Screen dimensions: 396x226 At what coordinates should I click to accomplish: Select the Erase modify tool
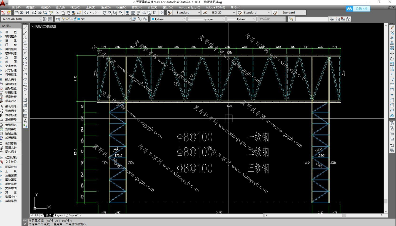click(x=392, y=27)
